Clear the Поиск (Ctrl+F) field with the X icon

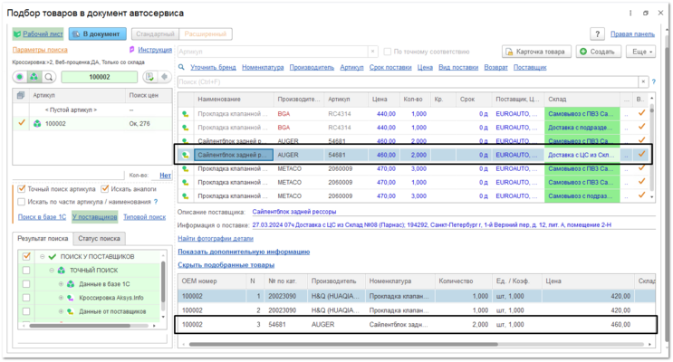[643, 81]
